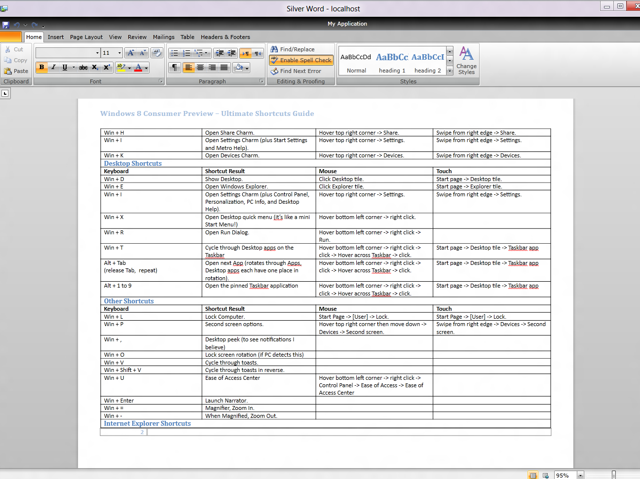Viewport: 640px width, 479px height.
Task: Click the Change Styles icon
Action: pyautogui.click(x=466, y=60)
